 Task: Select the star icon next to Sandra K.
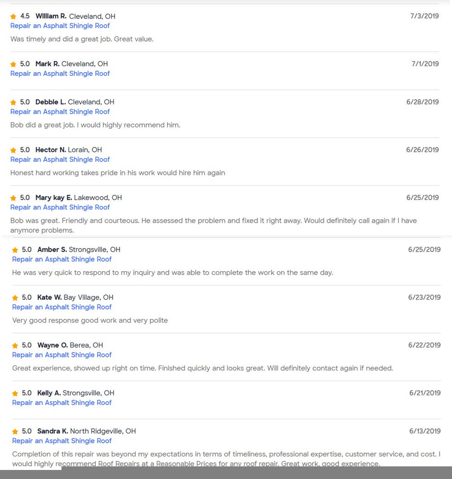(15, 432)
